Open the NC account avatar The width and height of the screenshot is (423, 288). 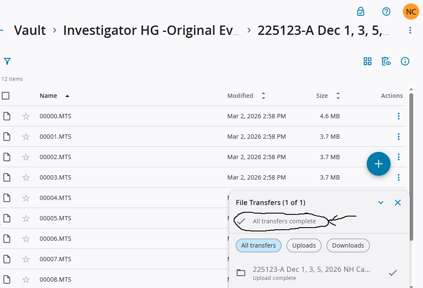pos(411,11)
